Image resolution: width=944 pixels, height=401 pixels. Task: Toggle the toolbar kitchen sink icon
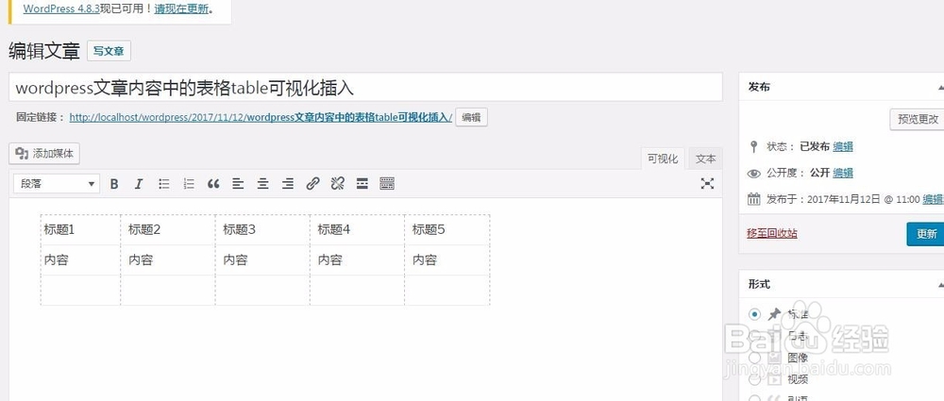[387, 184]
